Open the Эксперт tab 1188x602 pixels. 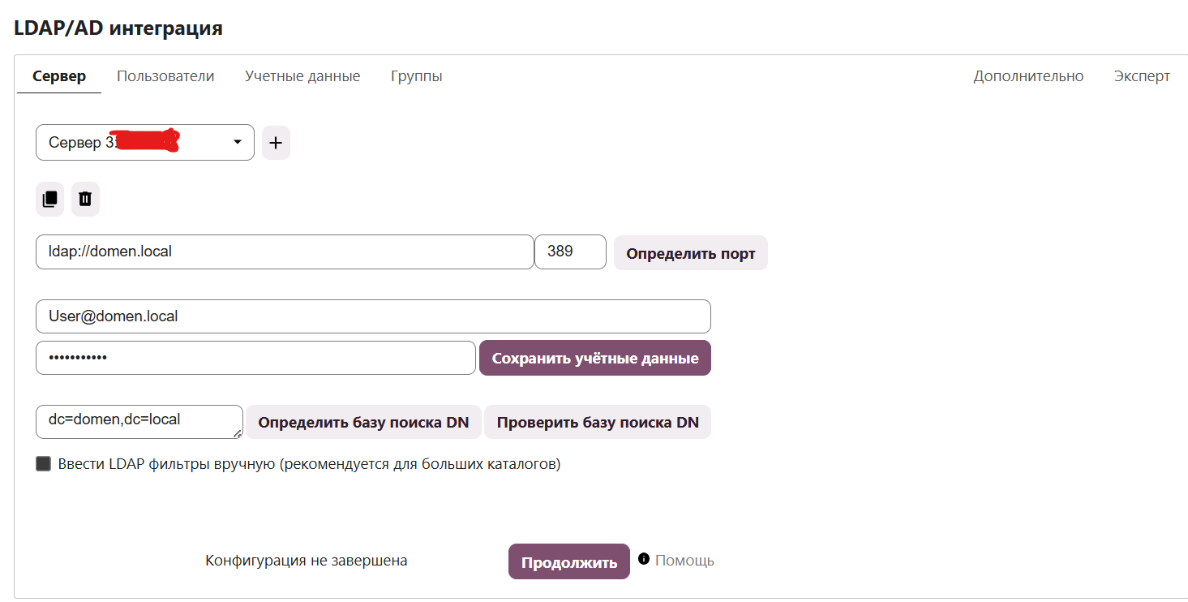pos(1142,76)
